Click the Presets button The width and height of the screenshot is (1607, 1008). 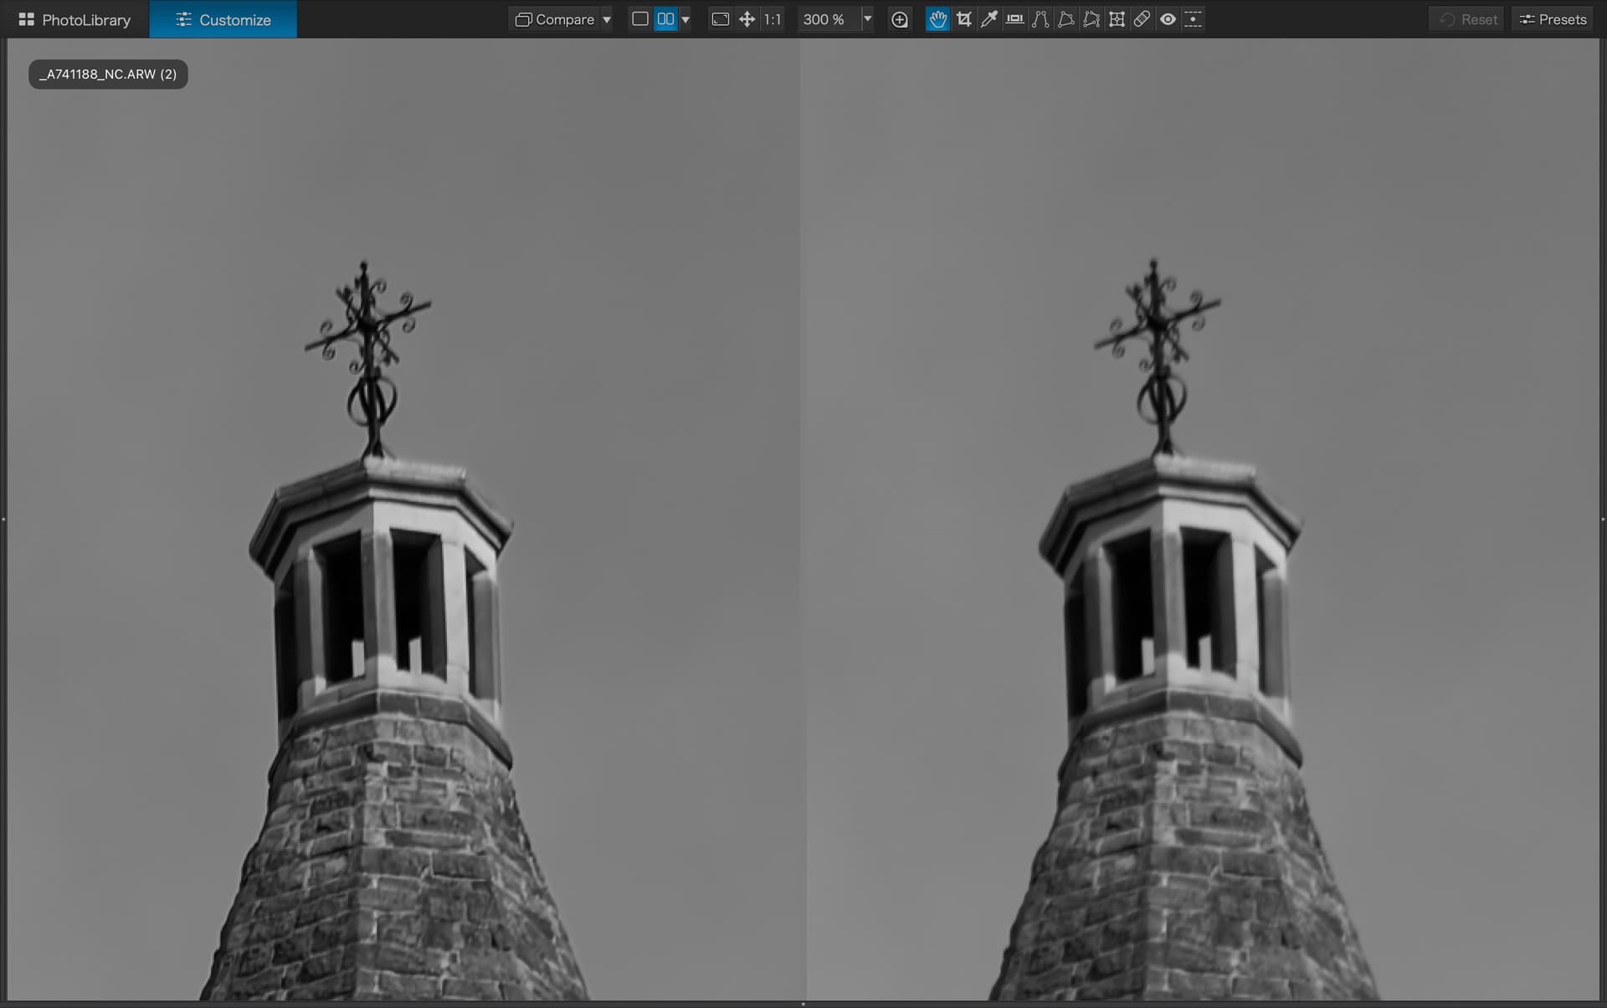(x=1553, y=19)
